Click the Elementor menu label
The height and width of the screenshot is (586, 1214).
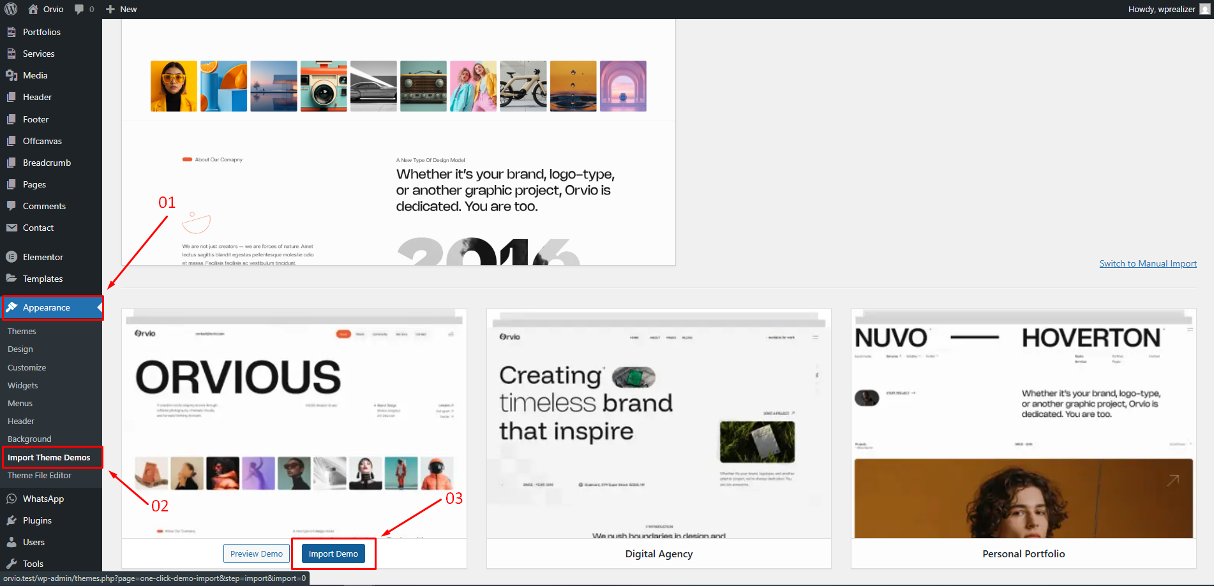(x=43, y=257)
